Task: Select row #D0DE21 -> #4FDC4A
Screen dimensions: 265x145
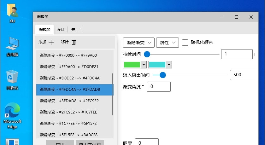Action: [75, 78]
